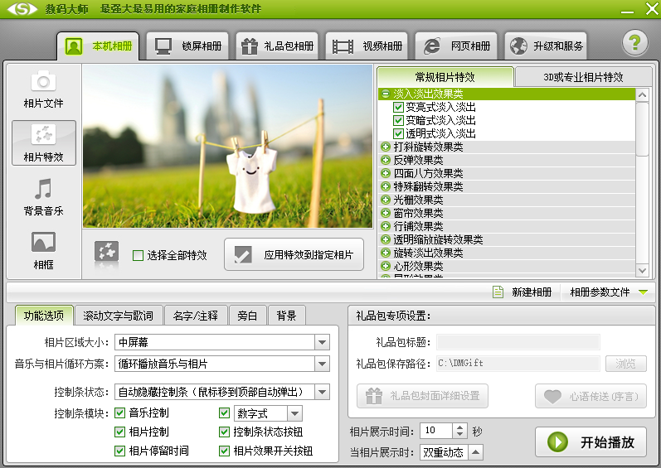661x468 pixels.
Task: Open the 相框 photo frame icon
Action: point(43,243)
